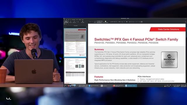
Task: Open the zoom level combo box
Action: point(78,22)
